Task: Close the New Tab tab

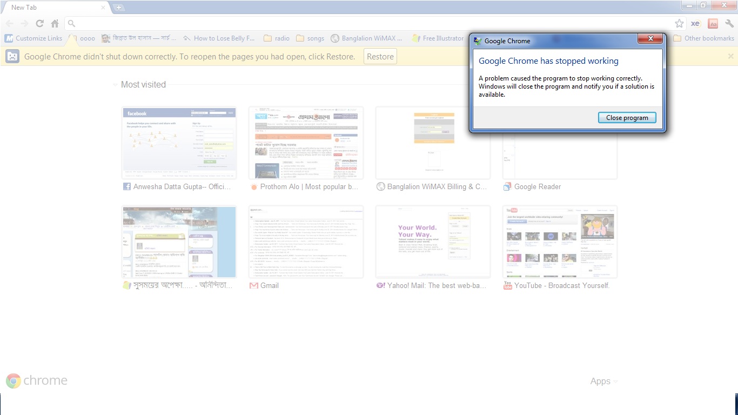Action: pyautogui.click(x=103, y=8)
